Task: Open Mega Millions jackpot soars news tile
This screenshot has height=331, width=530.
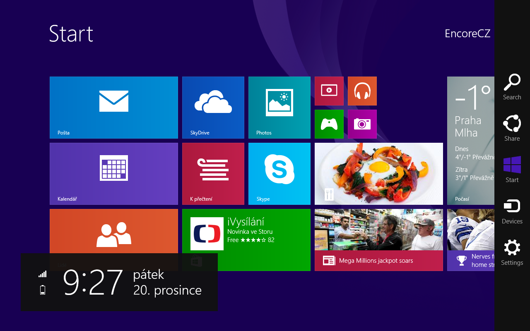Action: click(x=379, y=240)
